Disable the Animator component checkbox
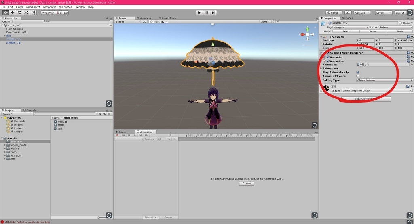This screenshot has height=224, width=414. [x=328, y=57]
